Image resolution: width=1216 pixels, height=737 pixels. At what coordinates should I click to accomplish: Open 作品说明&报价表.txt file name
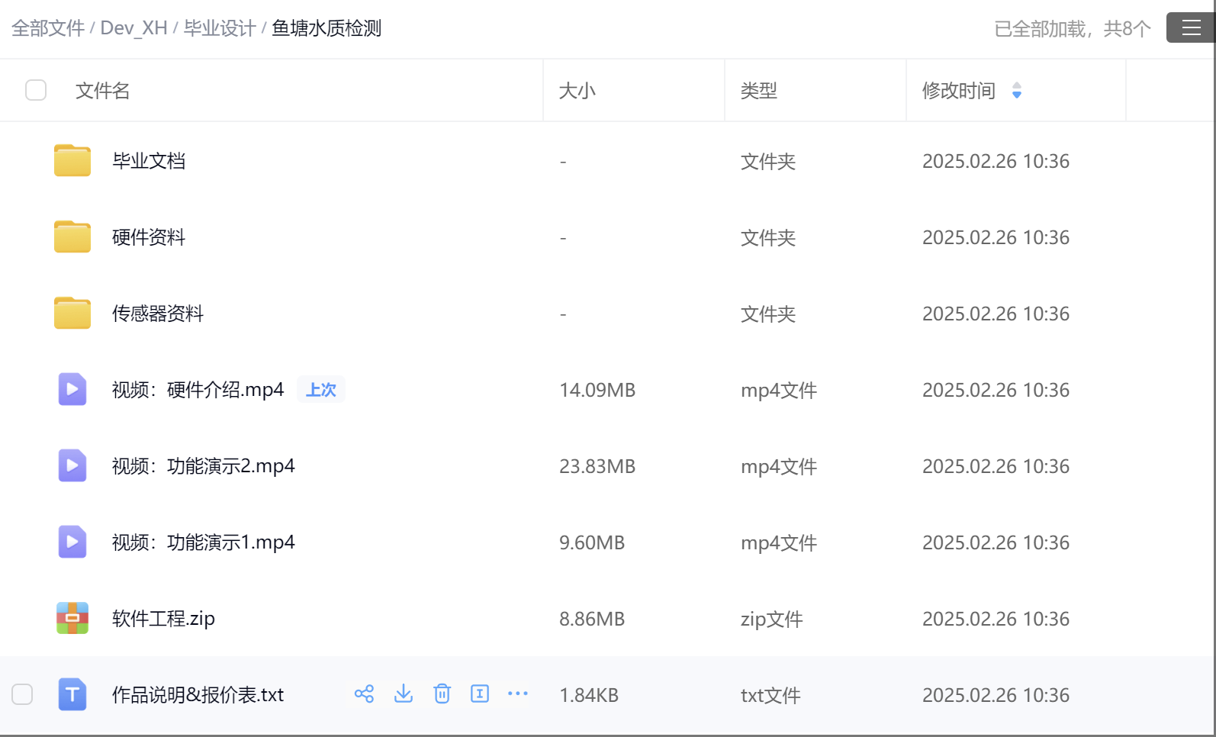coord(198,695)
